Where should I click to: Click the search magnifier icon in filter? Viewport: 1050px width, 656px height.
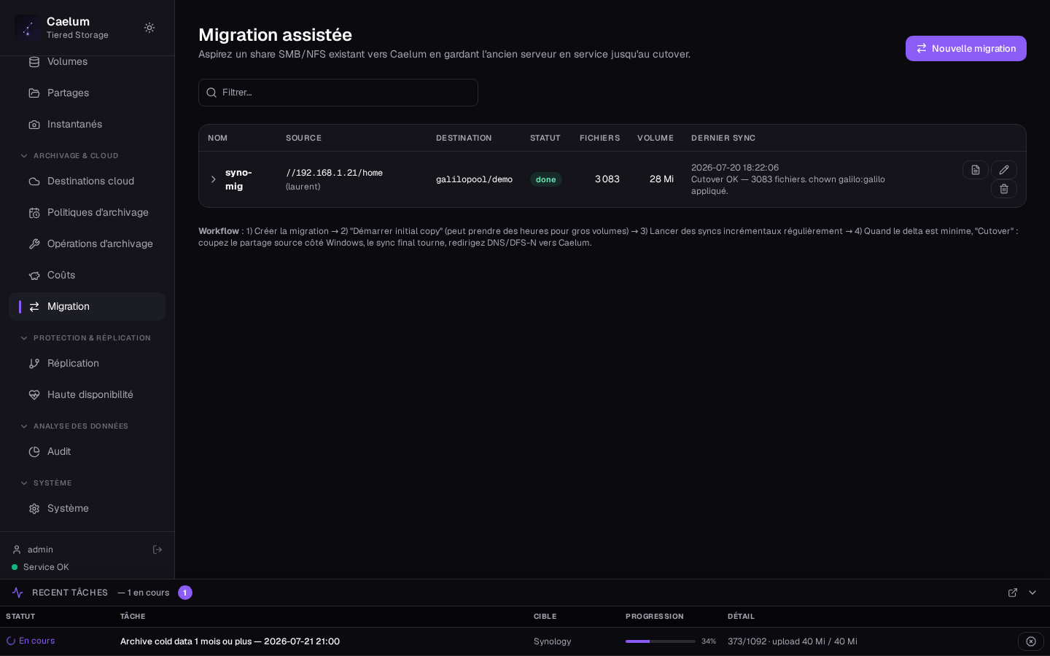[x=211, y=93]
